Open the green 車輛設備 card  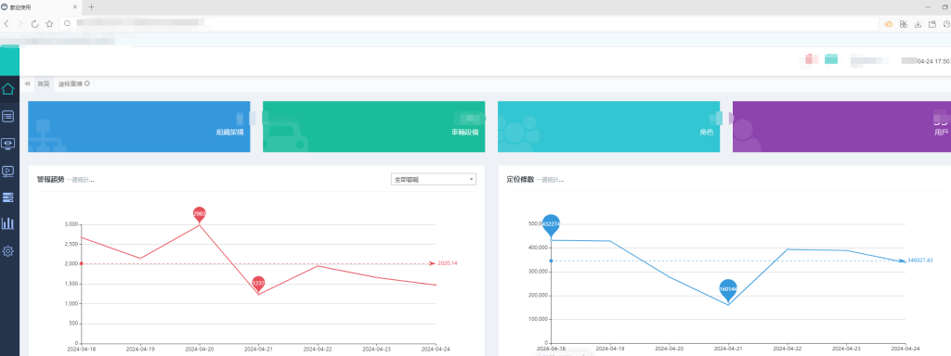coord(373,126)
